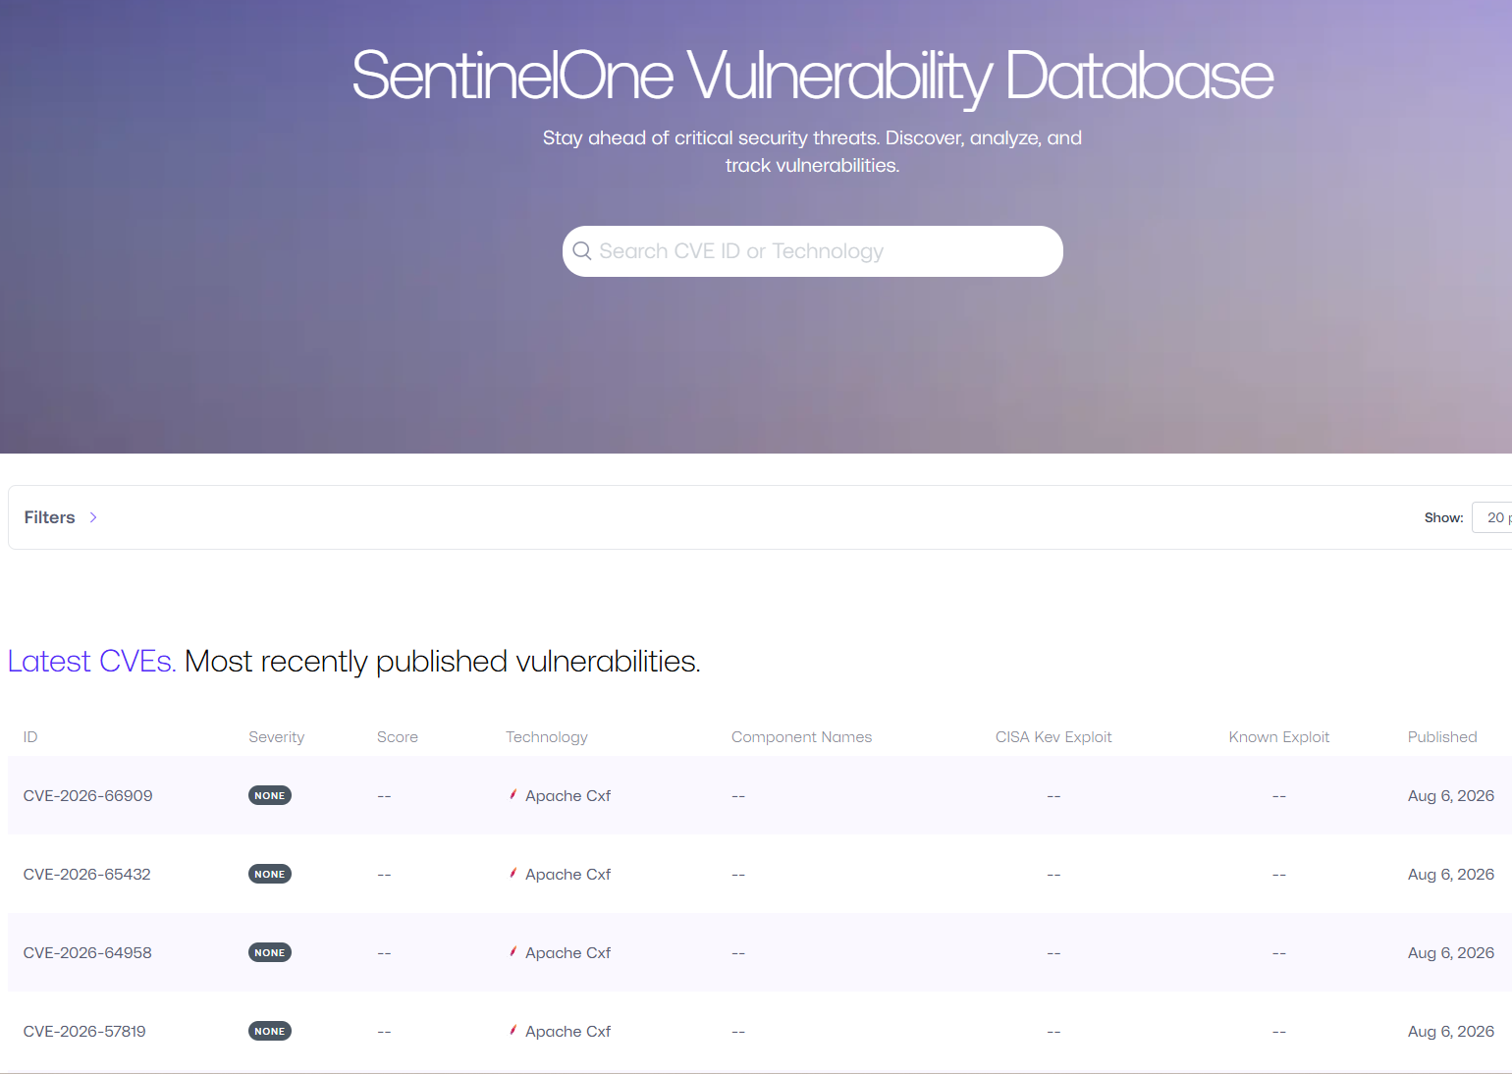
Task: Click the Known Exploit column header
Action: pyautogui.click(x=1278, y=736)
